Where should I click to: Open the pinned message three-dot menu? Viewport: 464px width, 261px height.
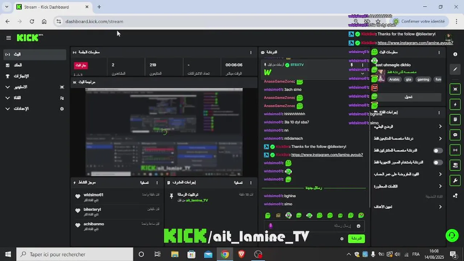tap(362, 65)
